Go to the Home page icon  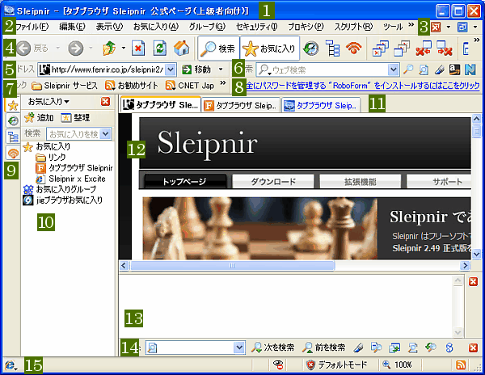pos(182,48)
